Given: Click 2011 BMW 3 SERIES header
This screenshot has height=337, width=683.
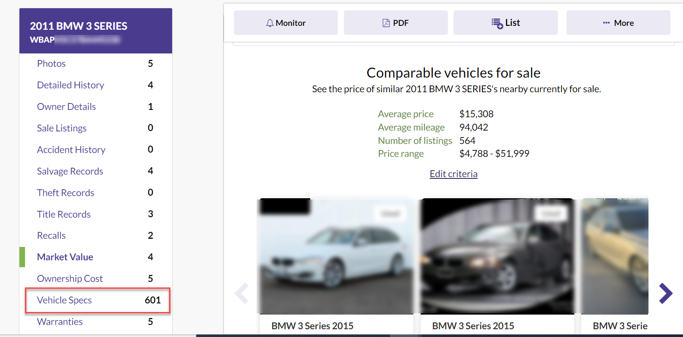Looking at the screenshot, I should pyautogui.click(x=79, y=26).
